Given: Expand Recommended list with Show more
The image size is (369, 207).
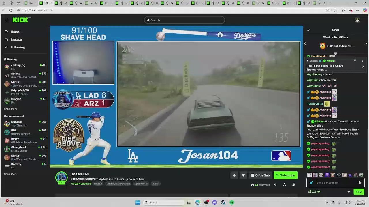Looking at the screenshot, I should [10, 174].
